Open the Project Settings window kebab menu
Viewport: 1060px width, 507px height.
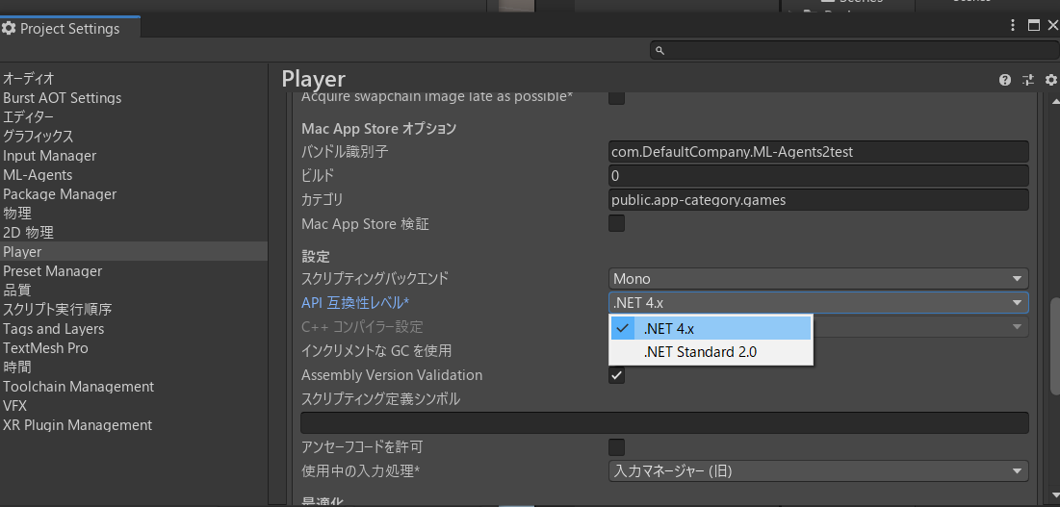click(1013, 26)
